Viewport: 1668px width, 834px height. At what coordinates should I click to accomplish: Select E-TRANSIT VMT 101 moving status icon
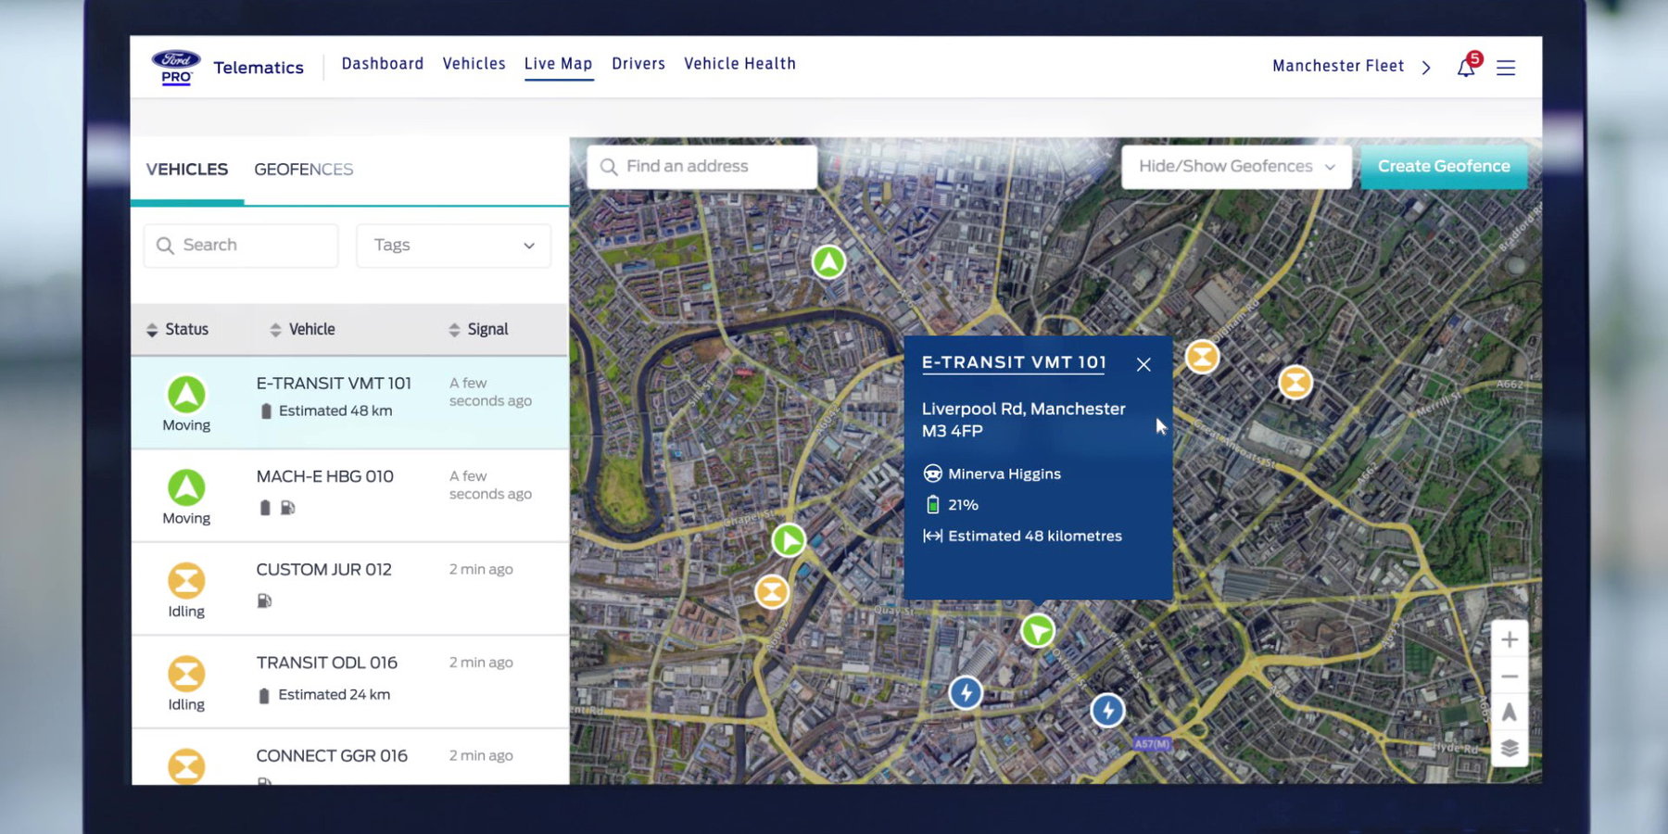point(186,395)
